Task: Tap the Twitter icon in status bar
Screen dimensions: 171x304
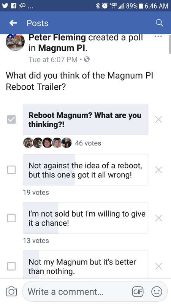Action: point(5,6)
